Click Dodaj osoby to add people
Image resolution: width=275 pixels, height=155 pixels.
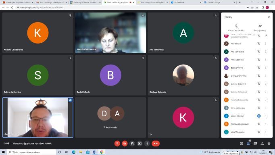260,28
